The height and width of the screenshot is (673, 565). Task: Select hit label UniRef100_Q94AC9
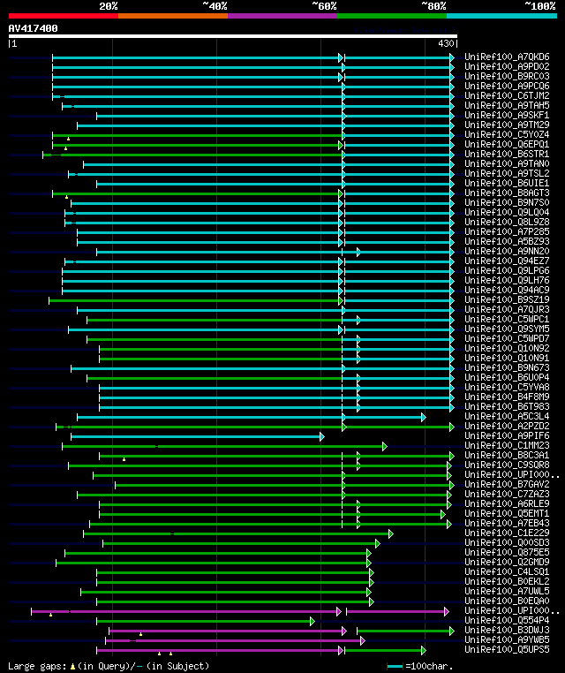click(507, 290)
